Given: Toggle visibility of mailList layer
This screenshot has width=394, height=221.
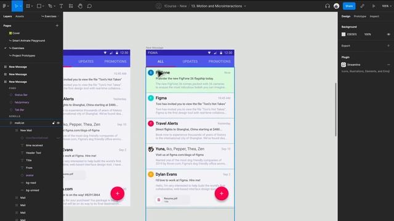Looking at the screenshot, I should [x=58, y=123].
